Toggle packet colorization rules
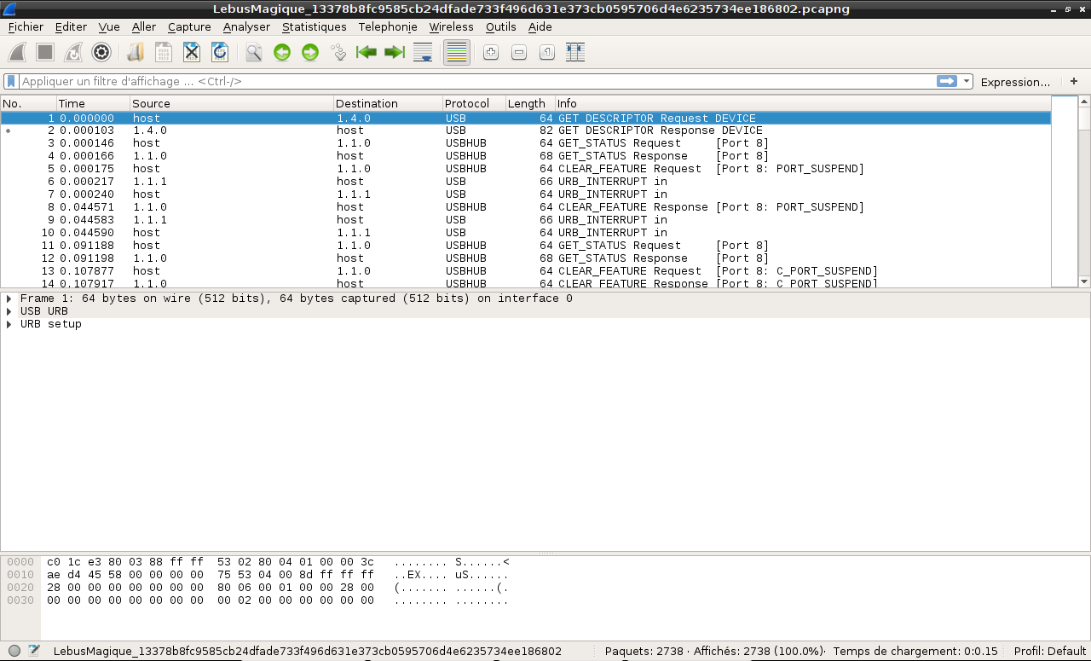The image size is (1091, 661). click(x=457, y=53)
